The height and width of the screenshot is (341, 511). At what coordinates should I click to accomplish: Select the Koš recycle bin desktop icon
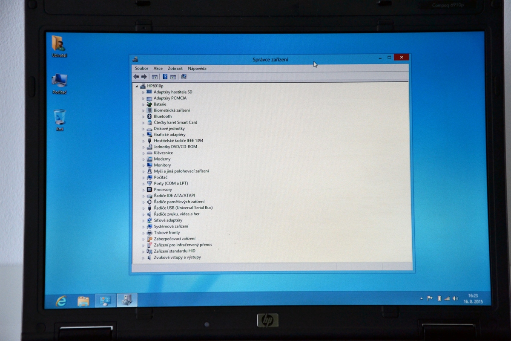60,119
